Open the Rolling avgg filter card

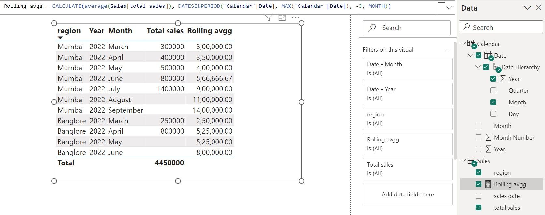coord(407,144)
